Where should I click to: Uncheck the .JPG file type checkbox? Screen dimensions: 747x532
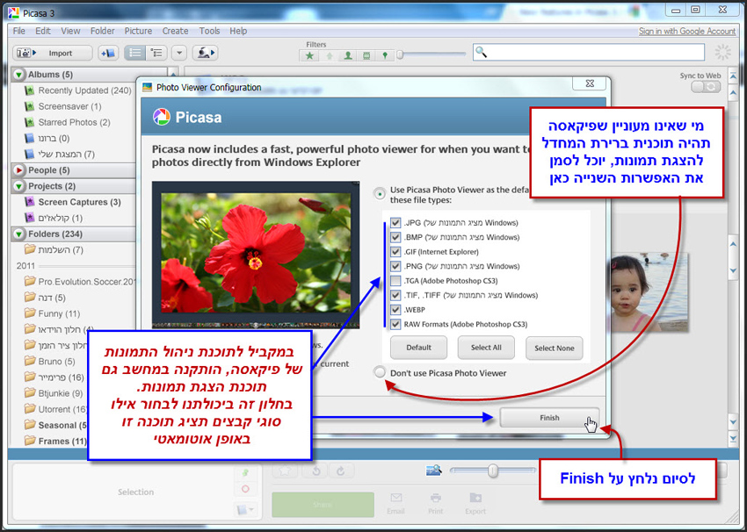[395, 223]
